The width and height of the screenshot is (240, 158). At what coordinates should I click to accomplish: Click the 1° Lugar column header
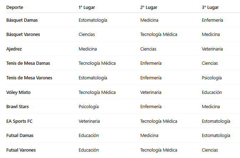87,7
